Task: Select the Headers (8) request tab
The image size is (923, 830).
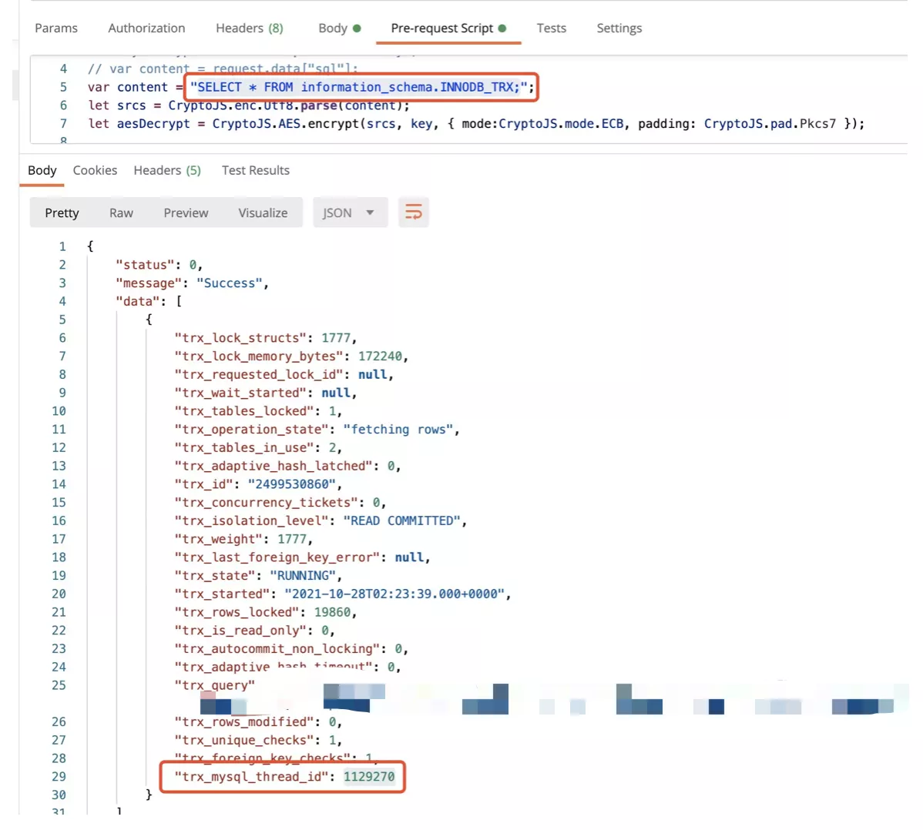Action: (250, 28)
